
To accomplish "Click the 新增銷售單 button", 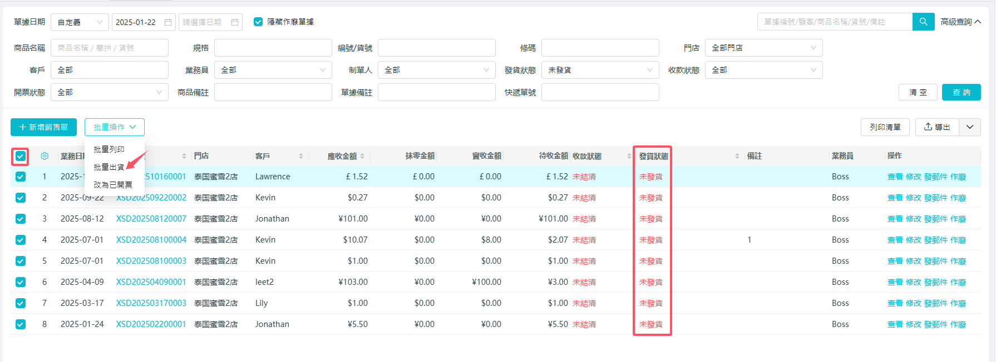I will pyautogui.click(x=43, y=127).
